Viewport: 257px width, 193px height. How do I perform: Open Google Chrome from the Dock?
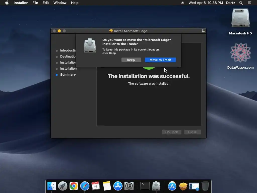74,186
